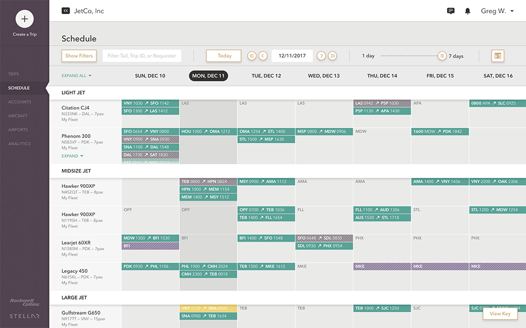Open the notifications bell

467,11
